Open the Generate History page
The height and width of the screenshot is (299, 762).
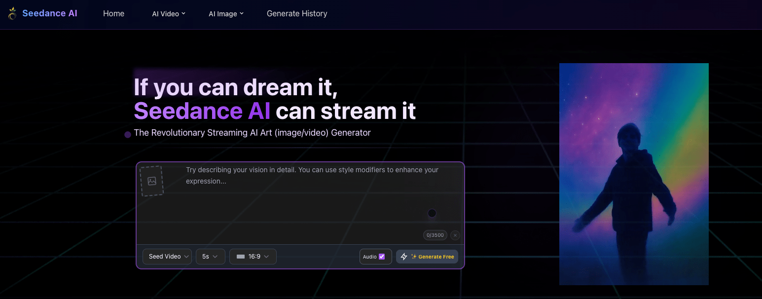297,13
